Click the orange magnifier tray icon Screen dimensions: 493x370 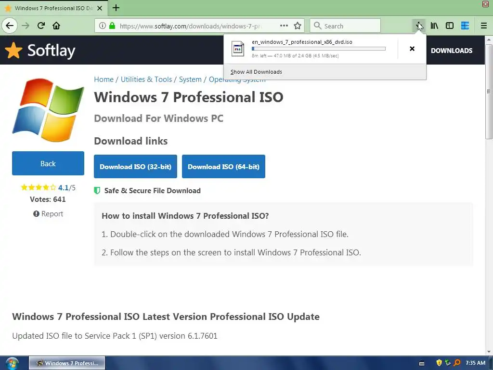(457, 363)
